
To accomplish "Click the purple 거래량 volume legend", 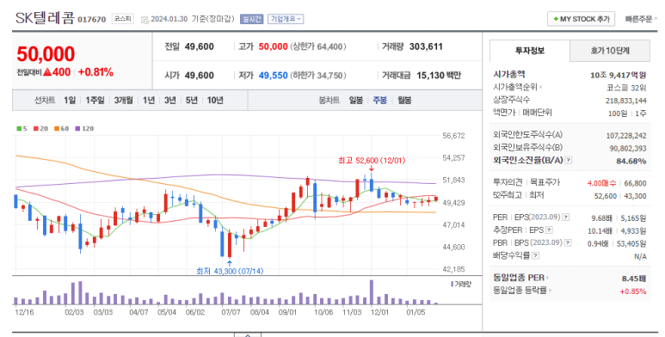I will pyautogui.click(x=461, y=284).
